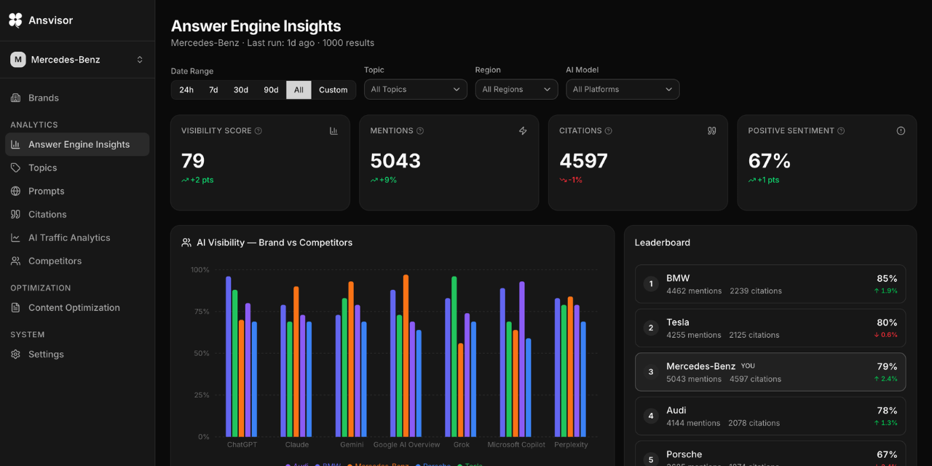Click the info icon beside Mentions
Screen dimensions: 932x466
click(x=420, y=131)
